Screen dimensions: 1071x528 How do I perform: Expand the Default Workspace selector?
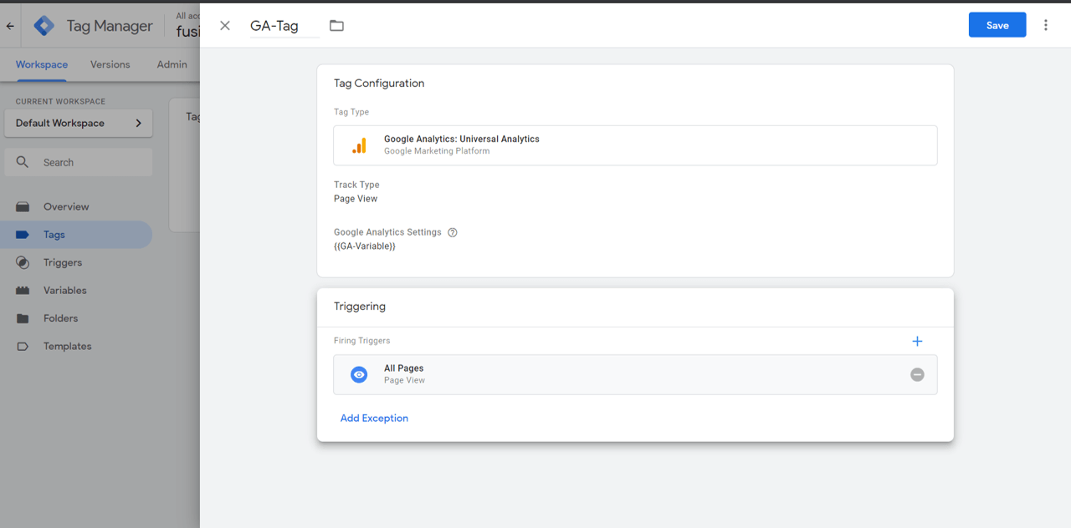79,123
